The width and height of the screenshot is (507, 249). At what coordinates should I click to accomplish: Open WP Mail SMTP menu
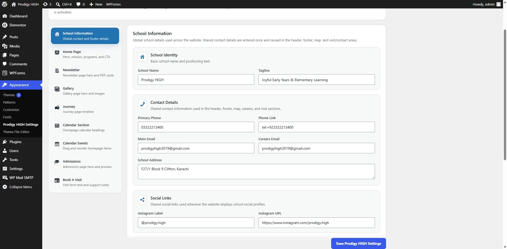[x=21, y=178]
